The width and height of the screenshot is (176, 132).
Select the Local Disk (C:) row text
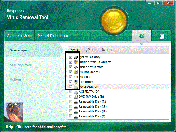[x=88, y=87]
